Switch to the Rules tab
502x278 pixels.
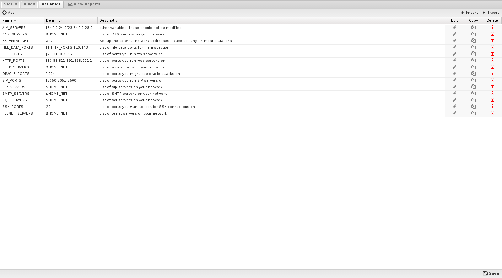(29, 4)
